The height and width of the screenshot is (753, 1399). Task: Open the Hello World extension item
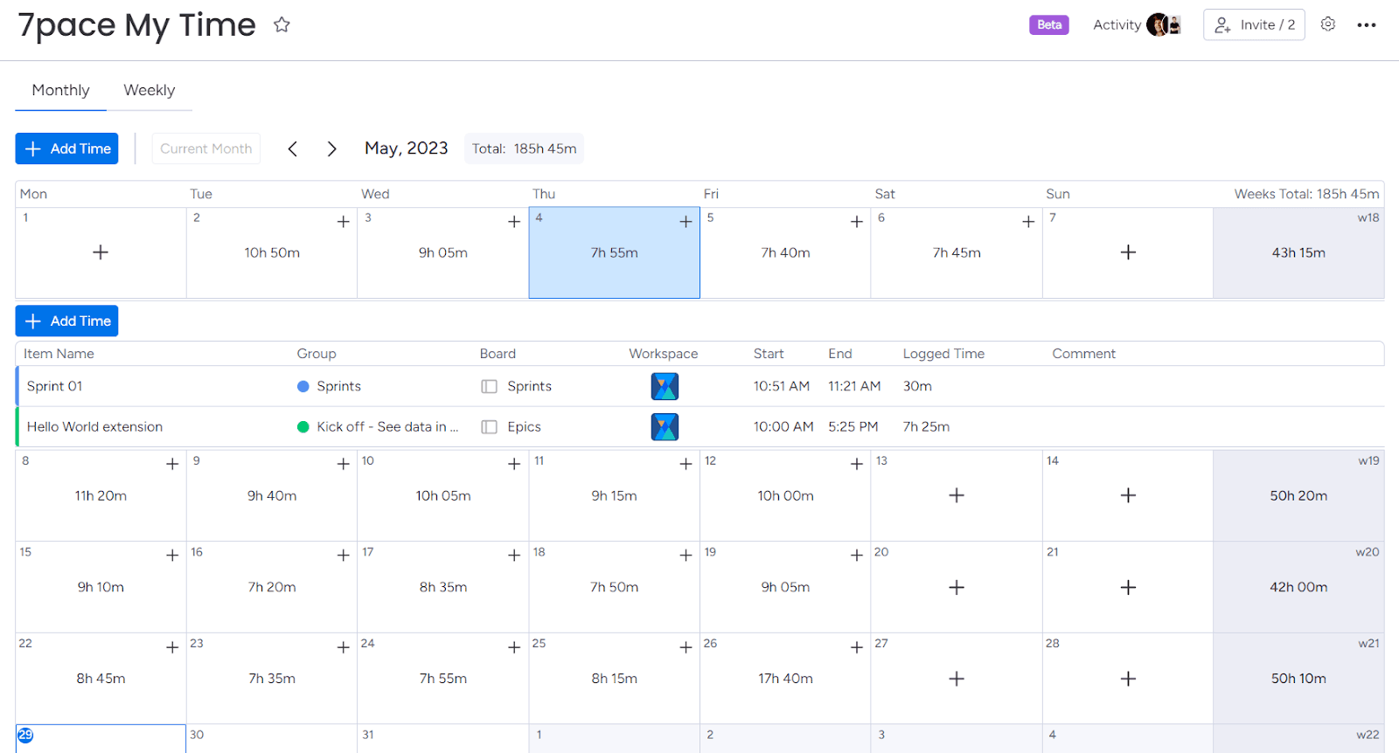tap(94, 427)
